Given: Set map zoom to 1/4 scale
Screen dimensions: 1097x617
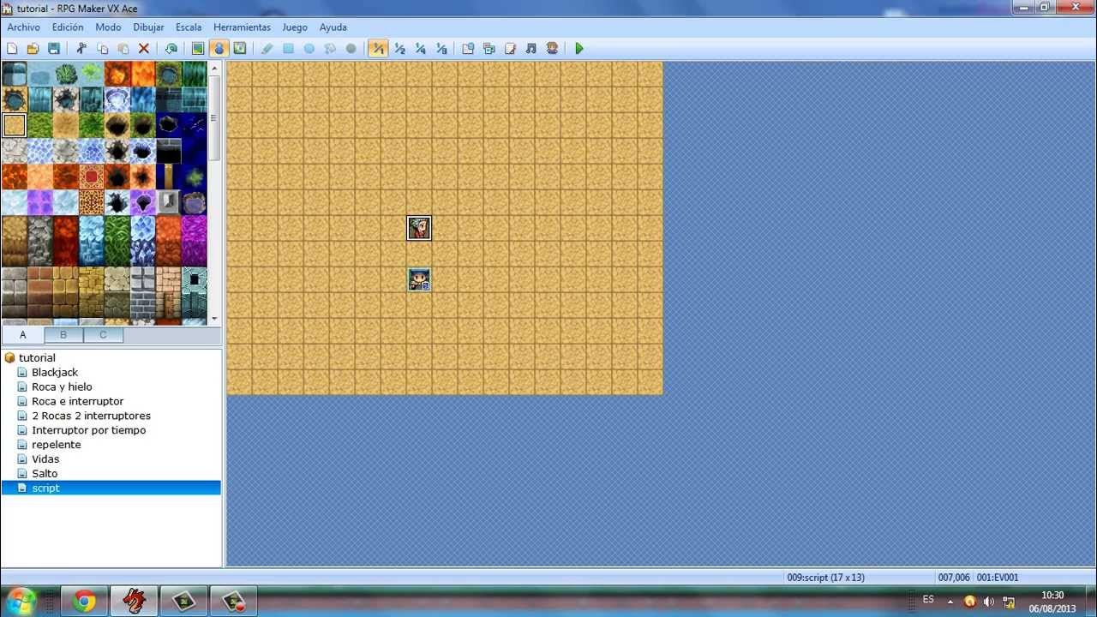Looking at the screenshot, I should pyautogui.click(x=420, y=49).
